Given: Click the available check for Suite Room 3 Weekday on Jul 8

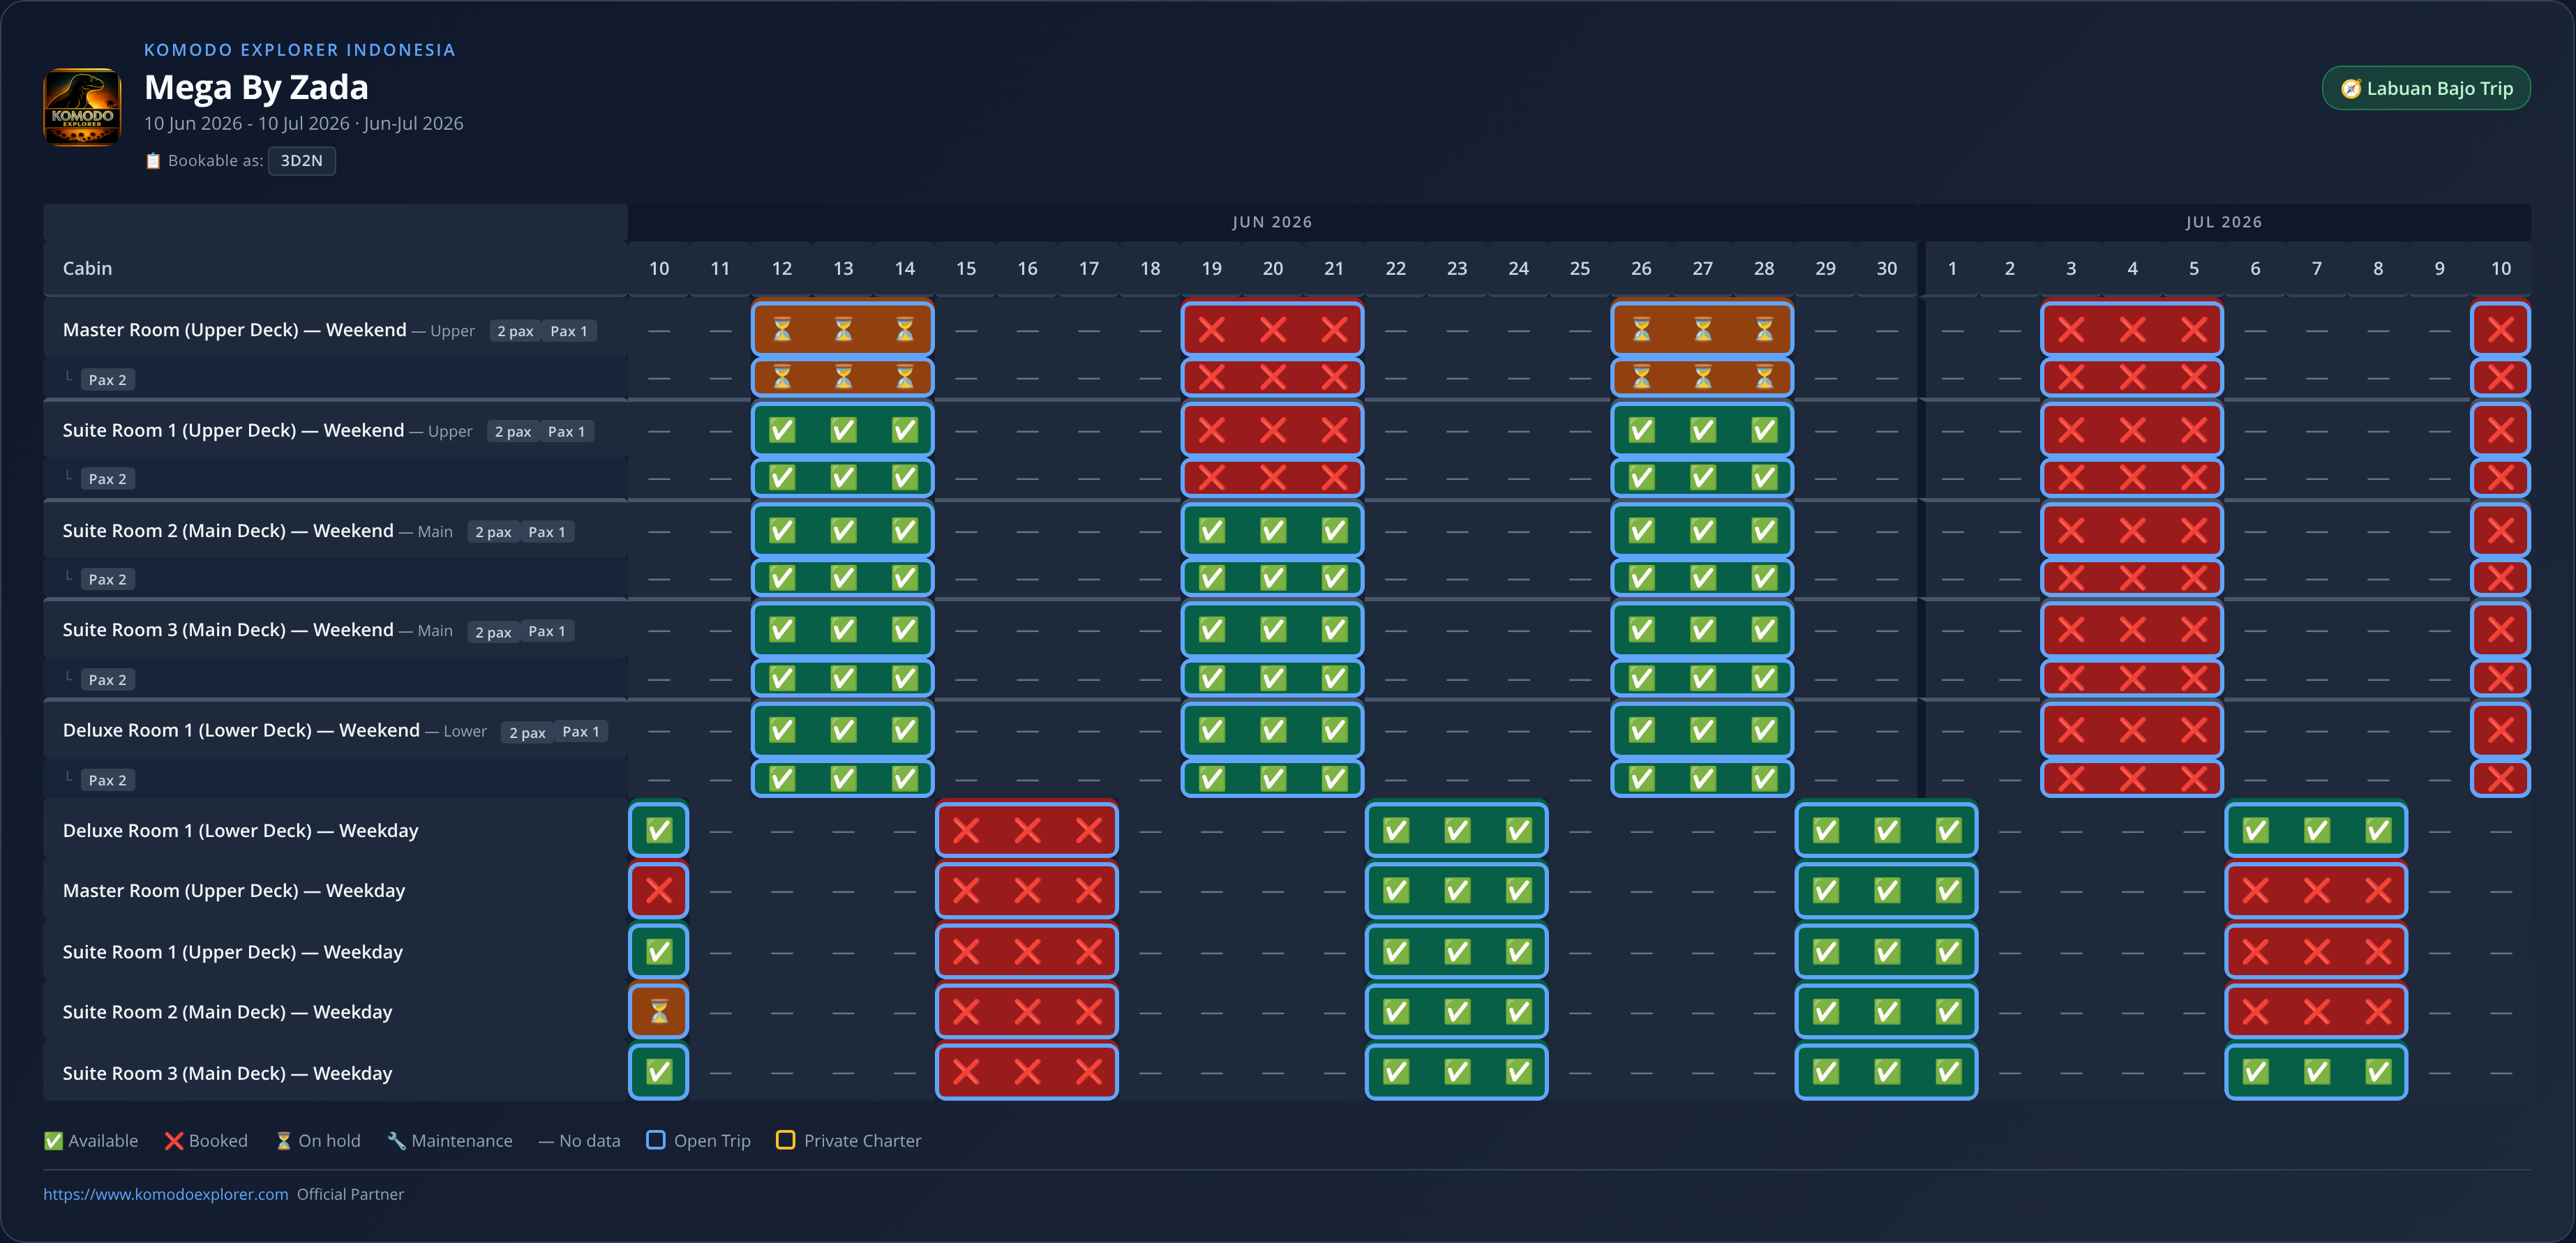Looking at the screenshot, I should point(2378,1072).
